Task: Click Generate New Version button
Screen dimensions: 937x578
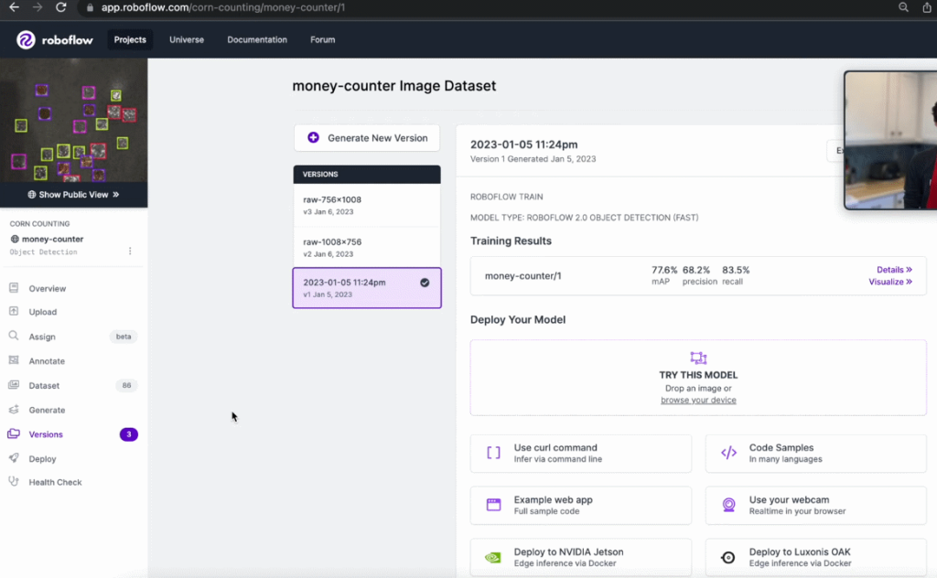Action: click(367, 138)
